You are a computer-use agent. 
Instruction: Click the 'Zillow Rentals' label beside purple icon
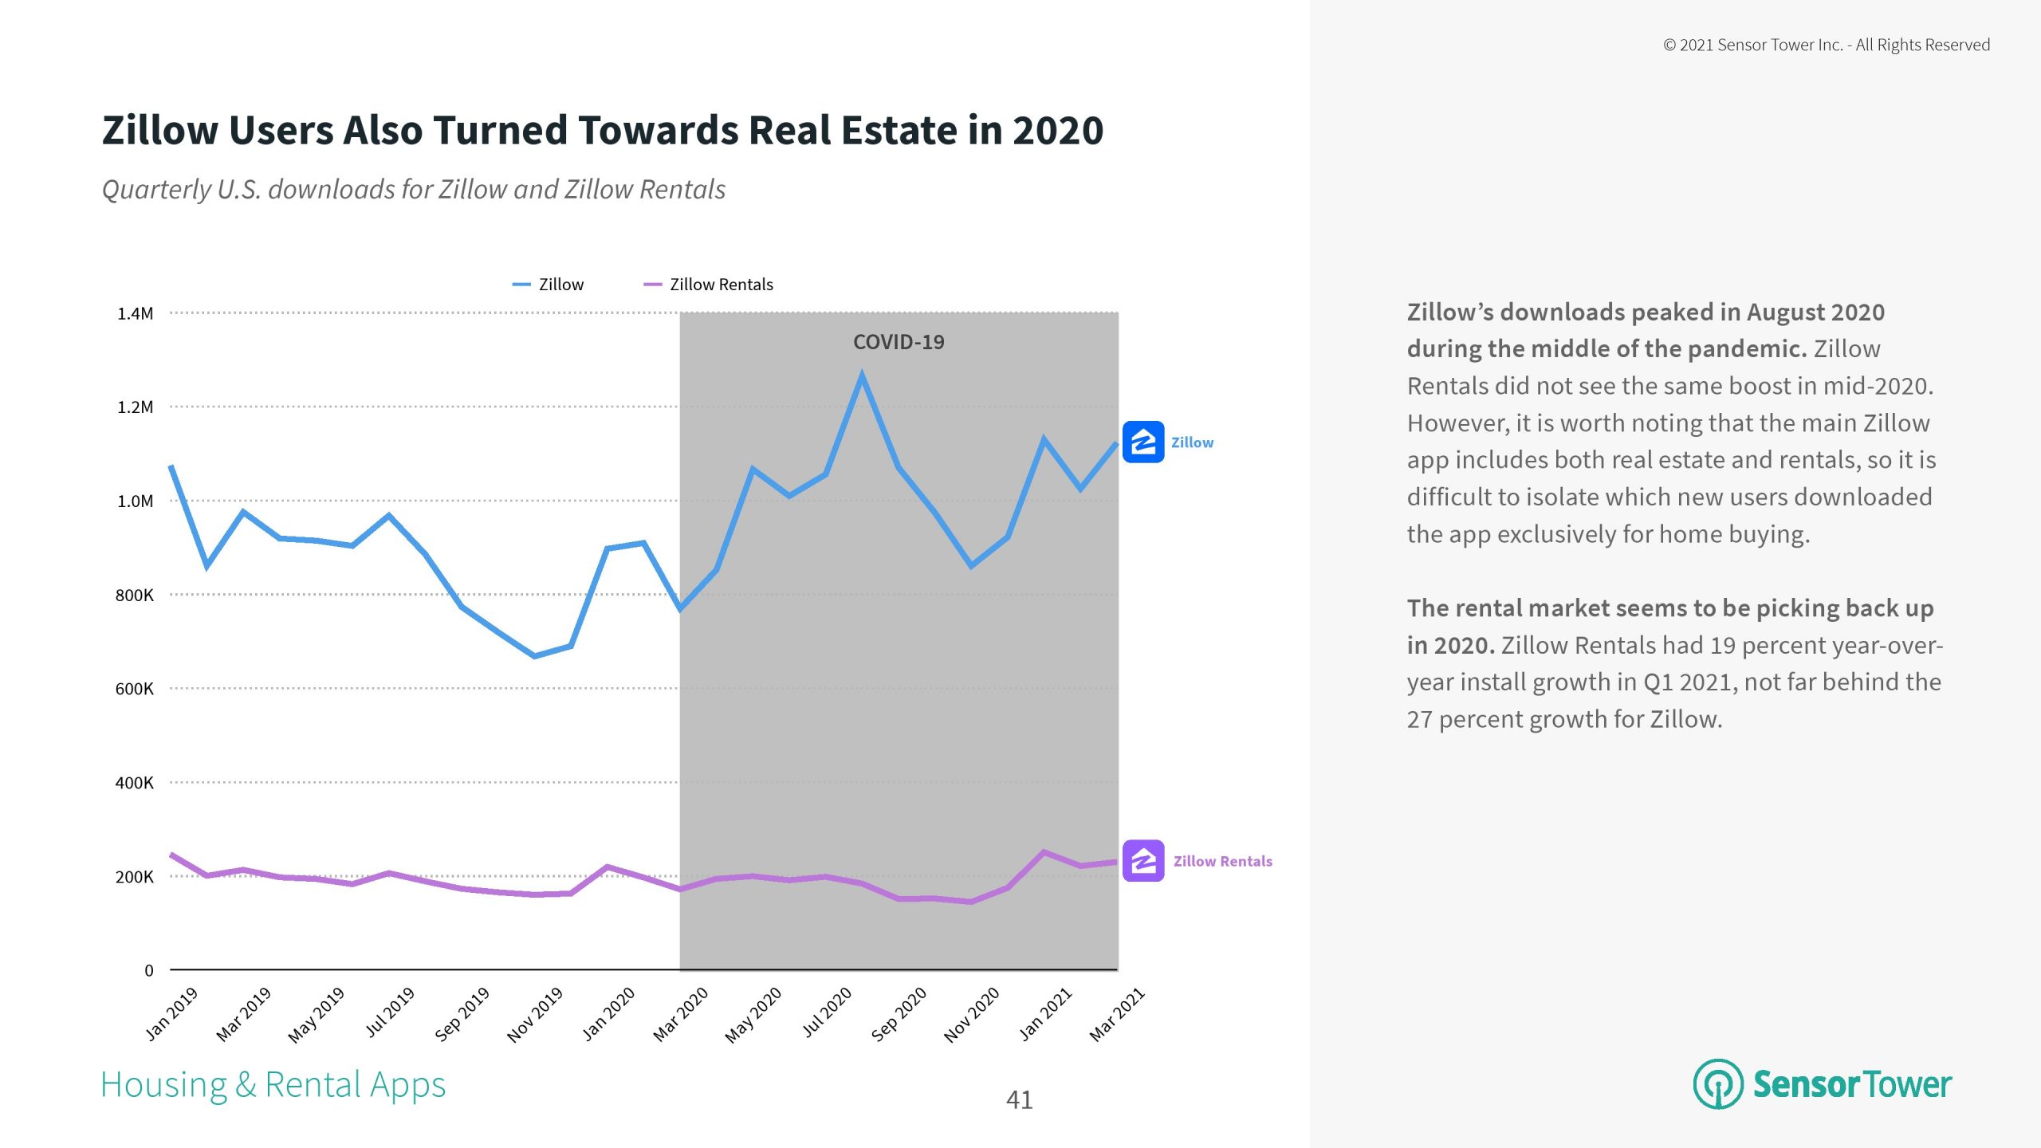click(1222, 861)
